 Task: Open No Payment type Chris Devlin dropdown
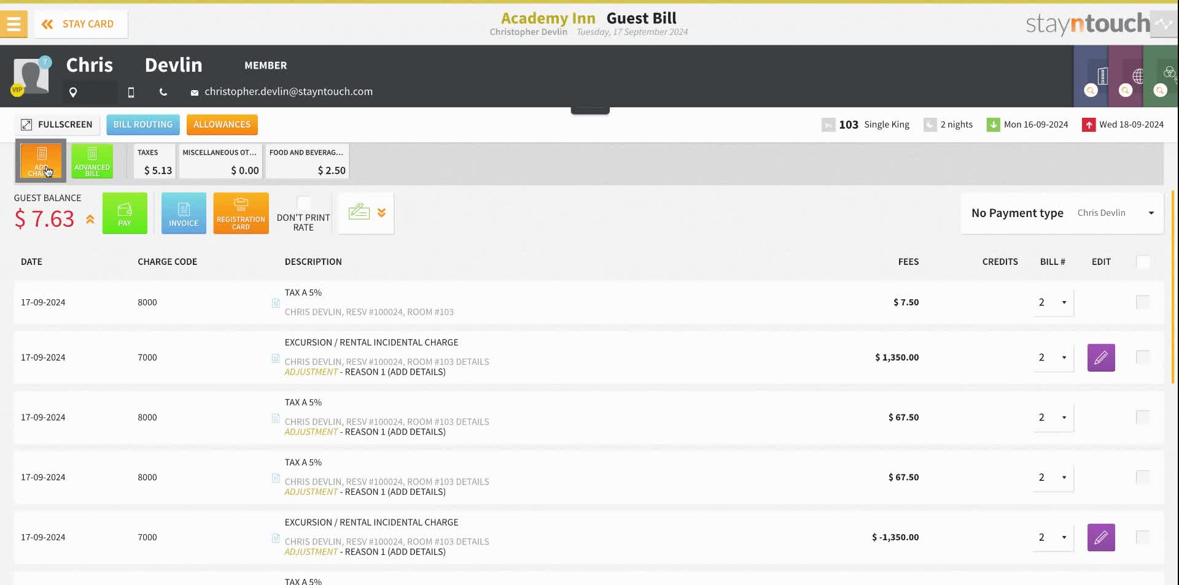tap(1062, 213)
